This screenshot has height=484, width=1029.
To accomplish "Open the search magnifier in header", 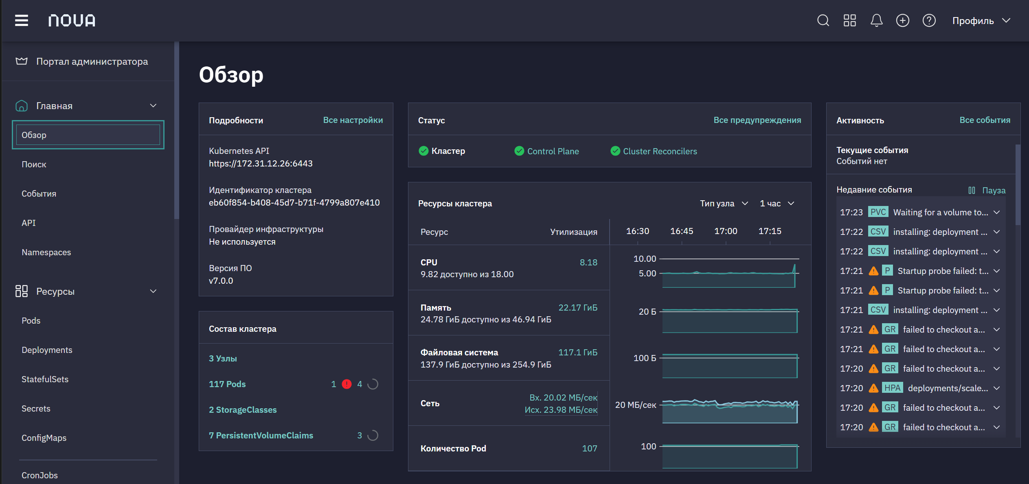I will (x=823, y=20).
